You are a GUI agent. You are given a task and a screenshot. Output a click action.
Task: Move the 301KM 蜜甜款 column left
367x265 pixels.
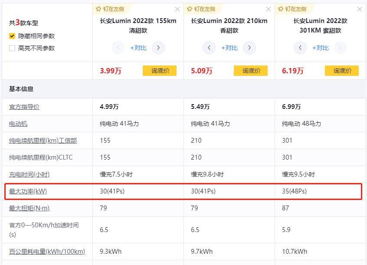(300, 48)
